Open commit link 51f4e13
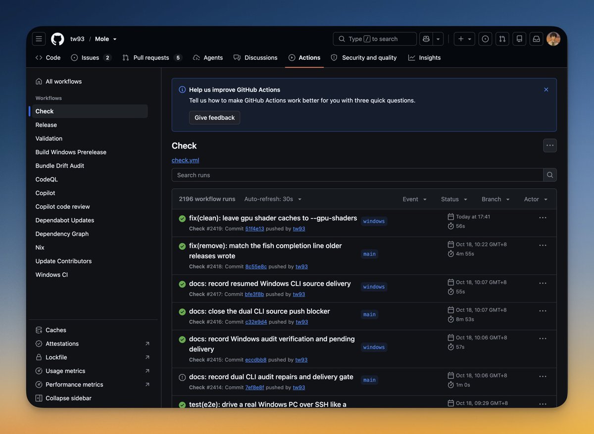Viewport: 594px width, 434px height. [255, 229]
